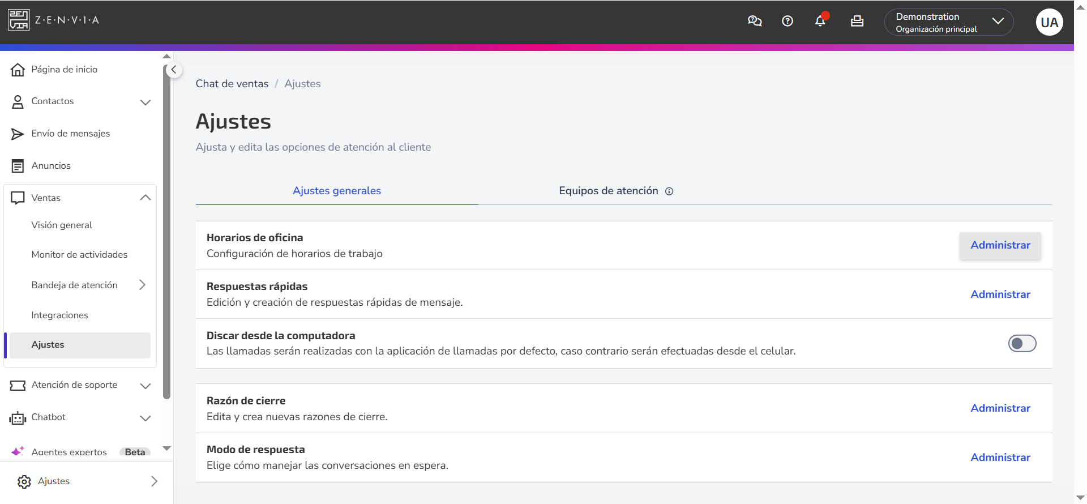Click the Zenvia logo
The width and height of the screenshot is (1087, 504).
click(x=54, y=20)
